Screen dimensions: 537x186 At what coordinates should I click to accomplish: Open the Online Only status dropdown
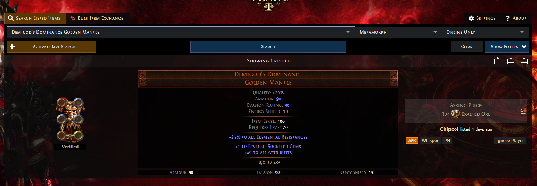click(485, 32)
